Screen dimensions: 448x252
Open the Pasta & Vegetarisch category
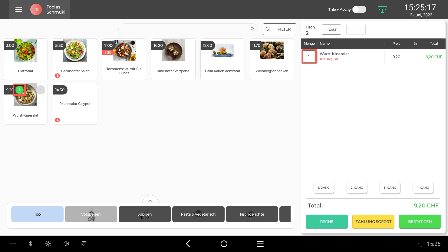[x=198, y=214]
